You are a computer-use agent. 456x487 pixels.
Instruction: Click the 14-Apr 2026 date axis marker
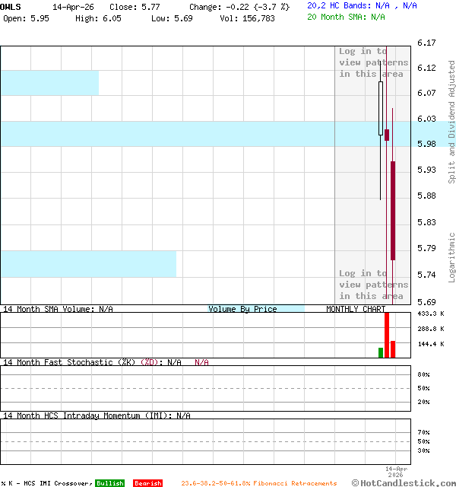tap(397, 471)
